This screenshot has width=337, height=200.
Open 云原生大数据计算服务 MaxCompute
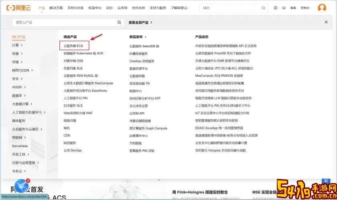click(88, 83)
